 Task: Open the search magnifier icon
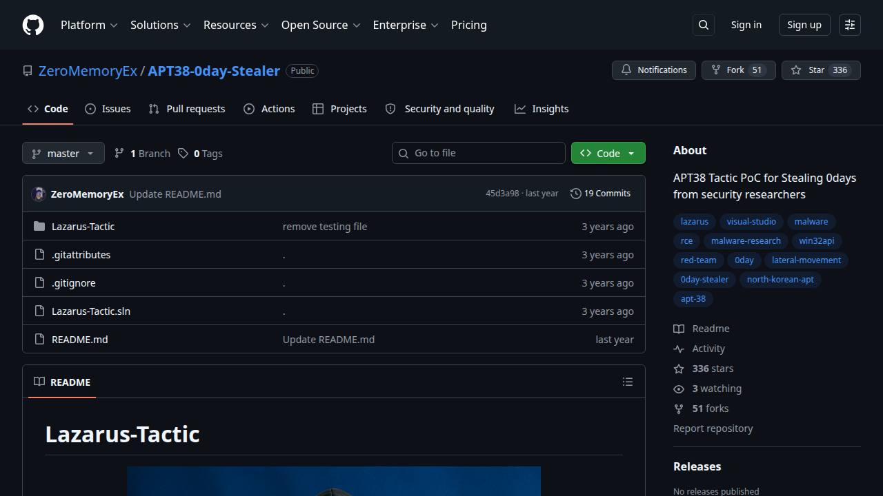704,25
